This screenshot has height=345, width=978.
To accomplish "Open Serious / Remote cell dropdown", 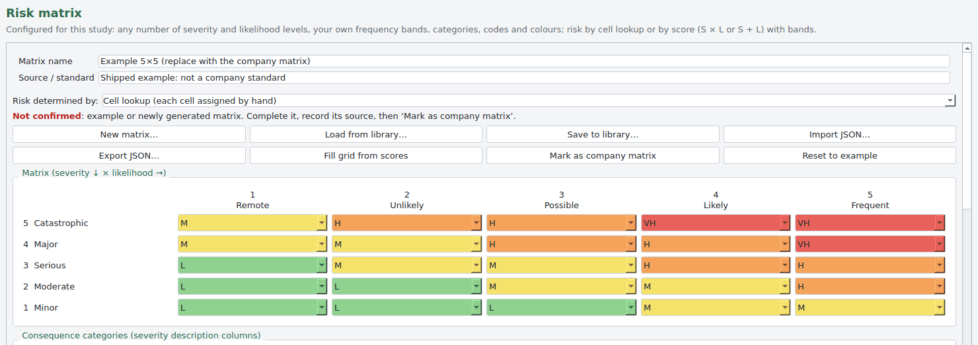I will (252, 265).
